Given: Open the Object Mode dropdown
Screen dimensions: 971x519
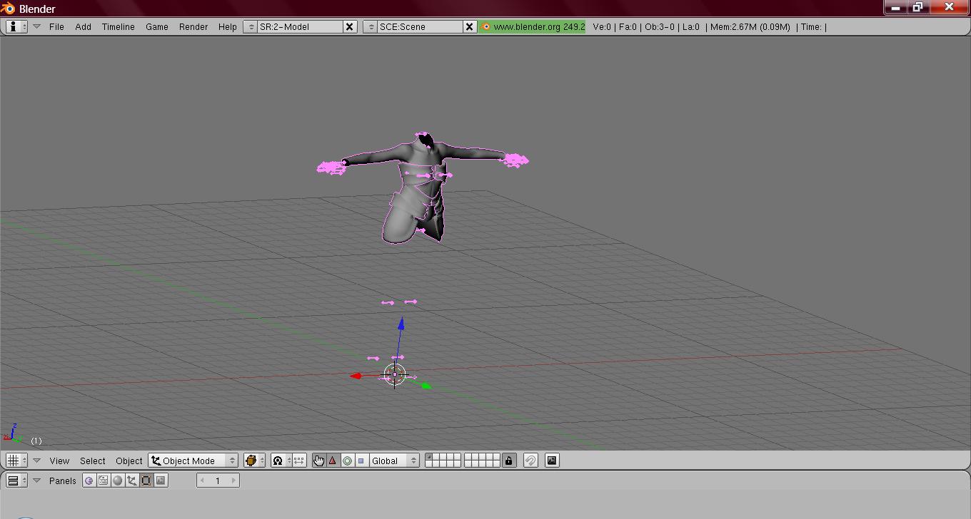Looking at the screenshot, I should (x=193, y=461).
